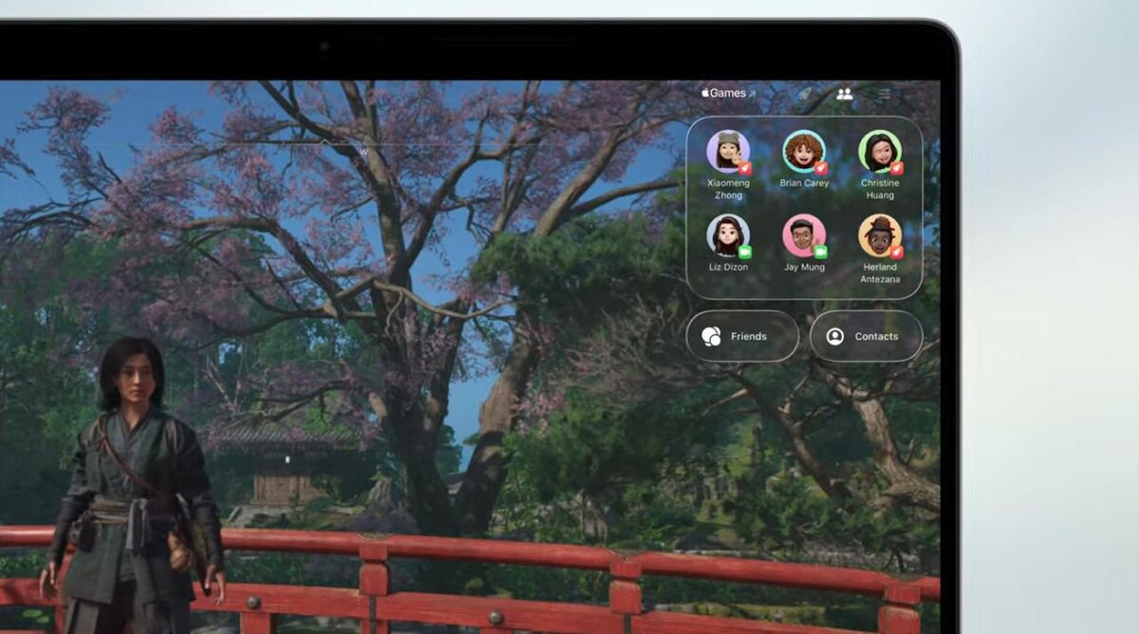
Task: Select the two-people friends tab
Action: click(844, 94)
